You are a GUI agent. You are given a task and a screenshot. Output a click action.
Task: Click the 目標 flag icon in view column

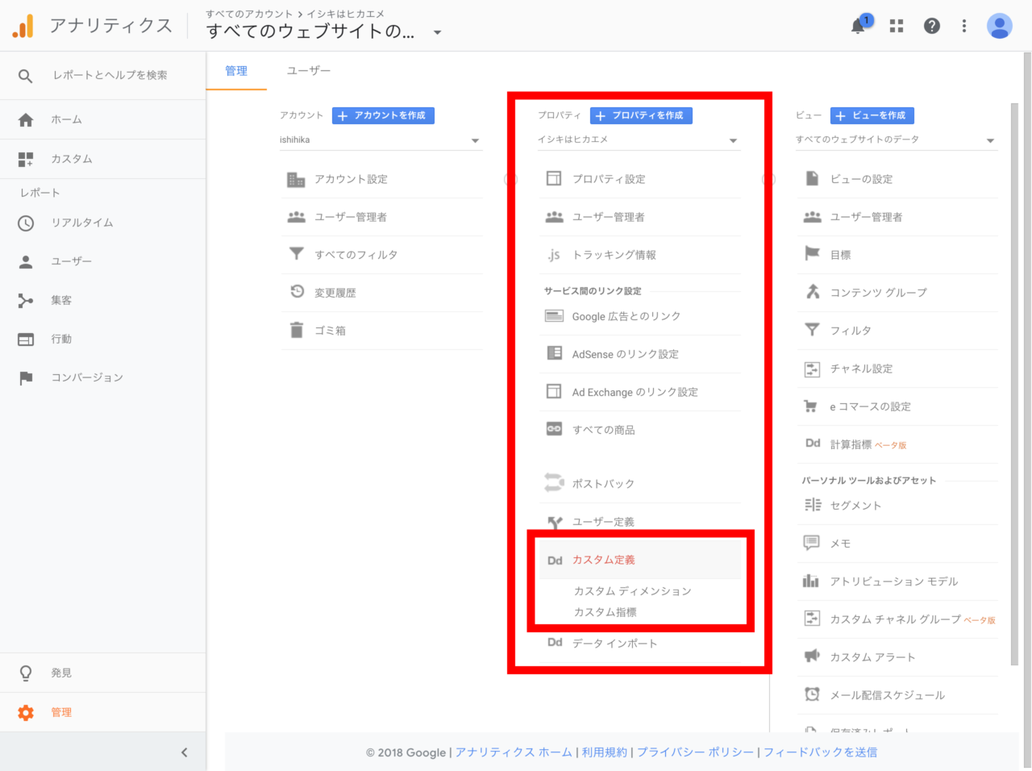pyautogui.click(x=812, y=254)
